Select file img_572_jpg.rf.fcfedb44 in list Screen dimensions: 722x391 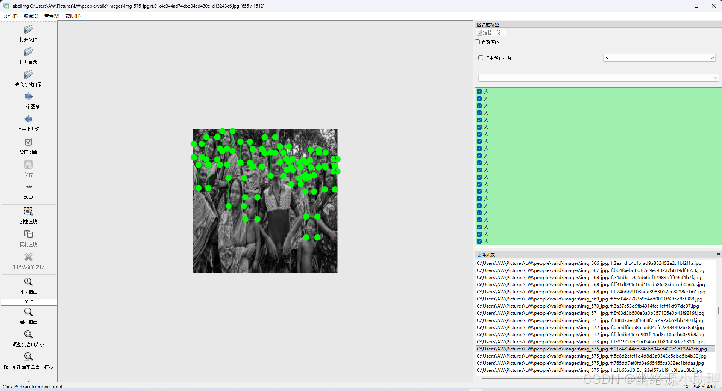tap(595, 335)
